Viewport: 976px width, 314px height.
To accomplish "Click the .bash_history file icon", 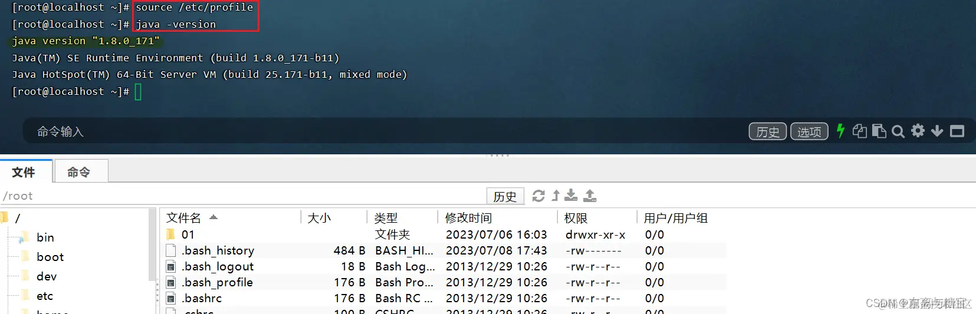I will [x=171, y=250].
